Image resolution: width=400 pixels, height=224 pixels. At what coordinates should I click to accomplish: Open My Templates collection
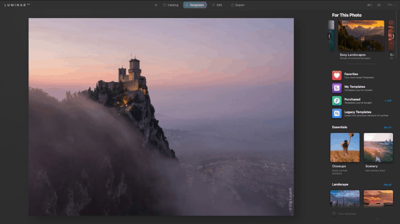(x=362, y=88)
